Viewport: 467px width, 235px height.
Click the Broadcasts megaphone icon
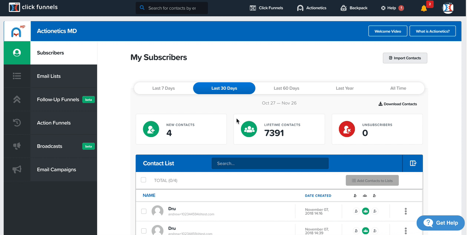click(x=17, y=146)
